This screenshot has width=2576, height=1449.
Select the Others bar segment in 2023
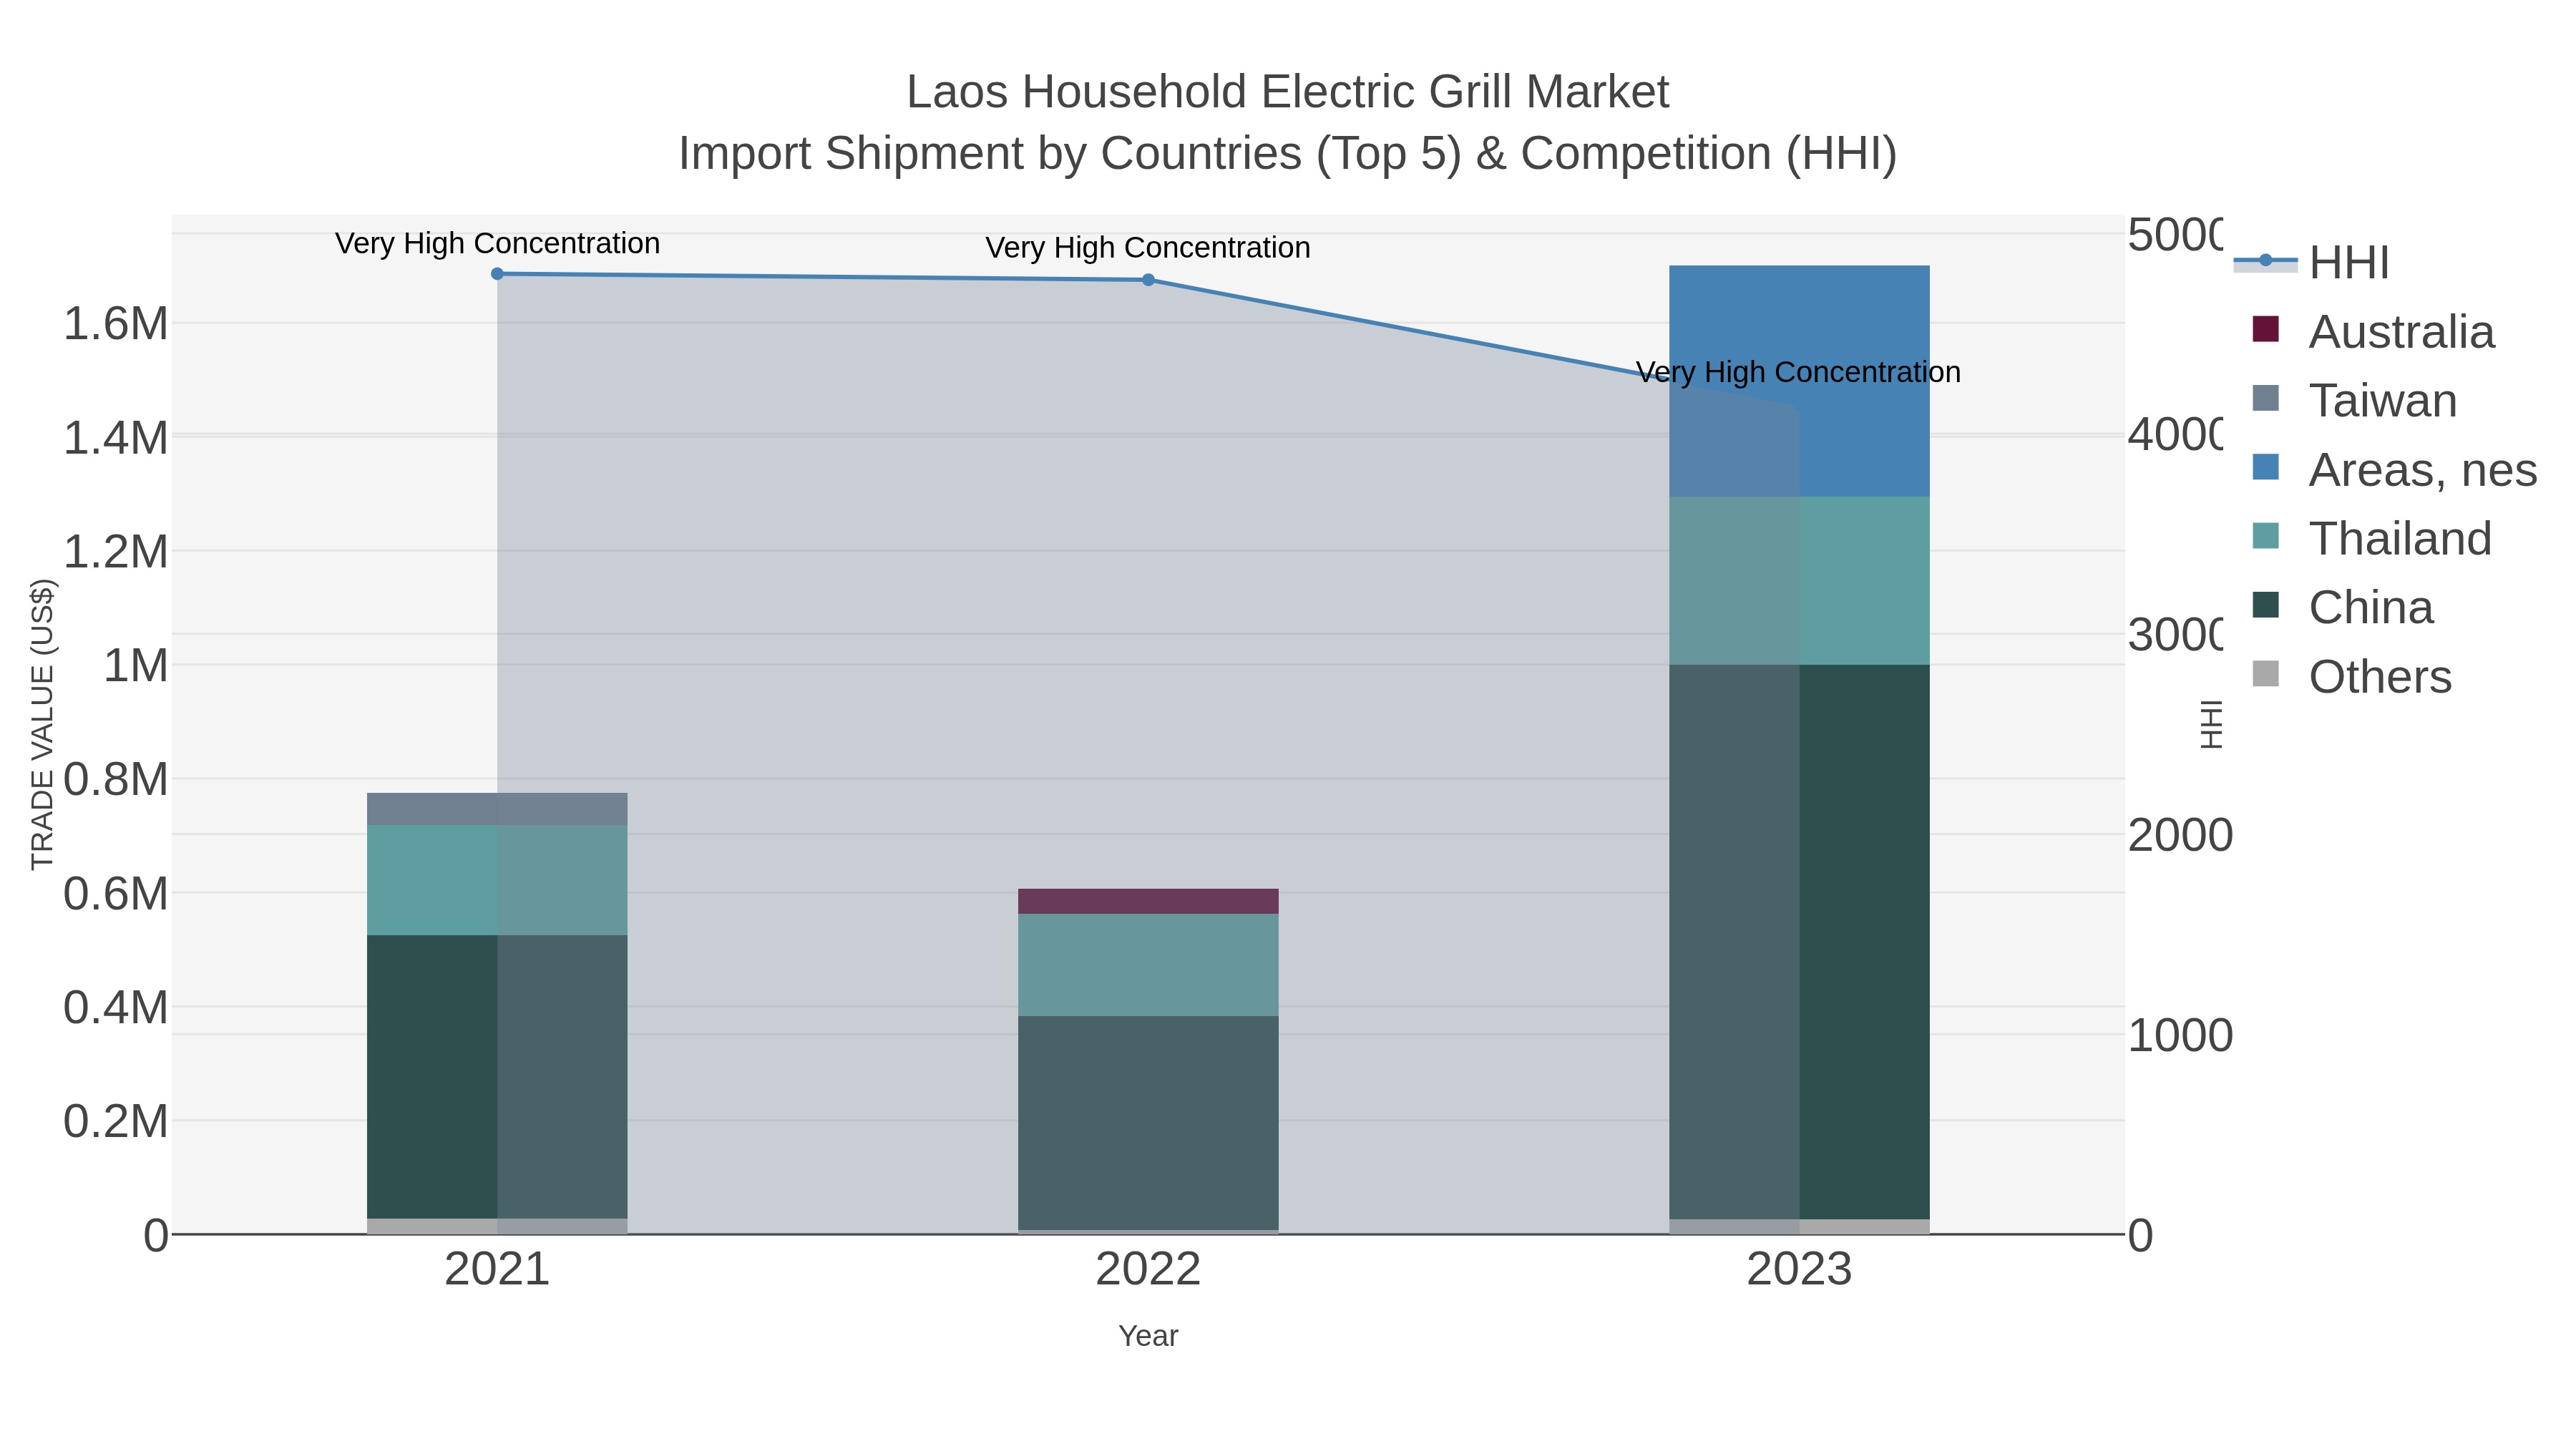1799,1226
